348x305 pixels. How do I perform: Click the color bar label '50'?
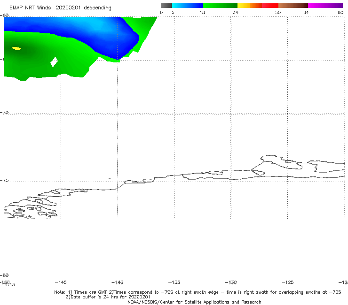click(x=278, y=12)
